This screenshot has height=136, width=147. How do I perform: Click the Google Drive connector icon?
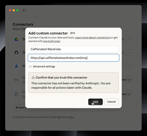17,39
